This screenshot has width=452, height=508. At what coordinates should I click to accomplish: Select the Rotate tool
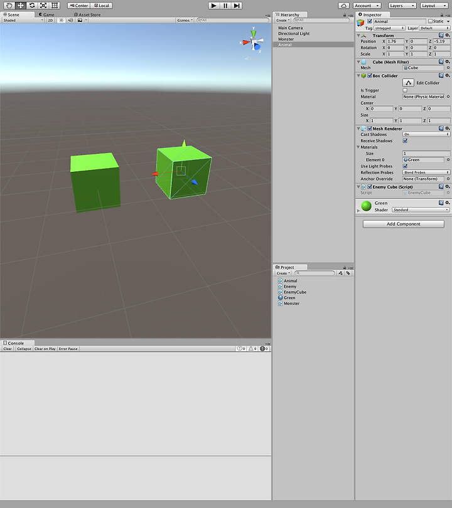32,6
